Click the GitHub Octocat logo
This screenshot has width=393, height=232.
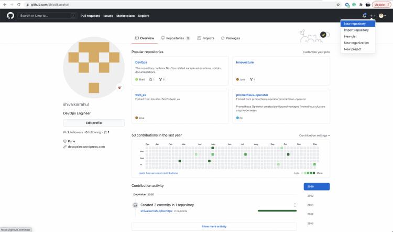click(10, 16)
